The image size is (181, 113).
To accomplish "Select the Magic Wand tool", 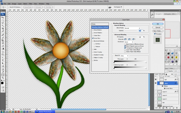I will pyautogui.click(x=3, y=26).
